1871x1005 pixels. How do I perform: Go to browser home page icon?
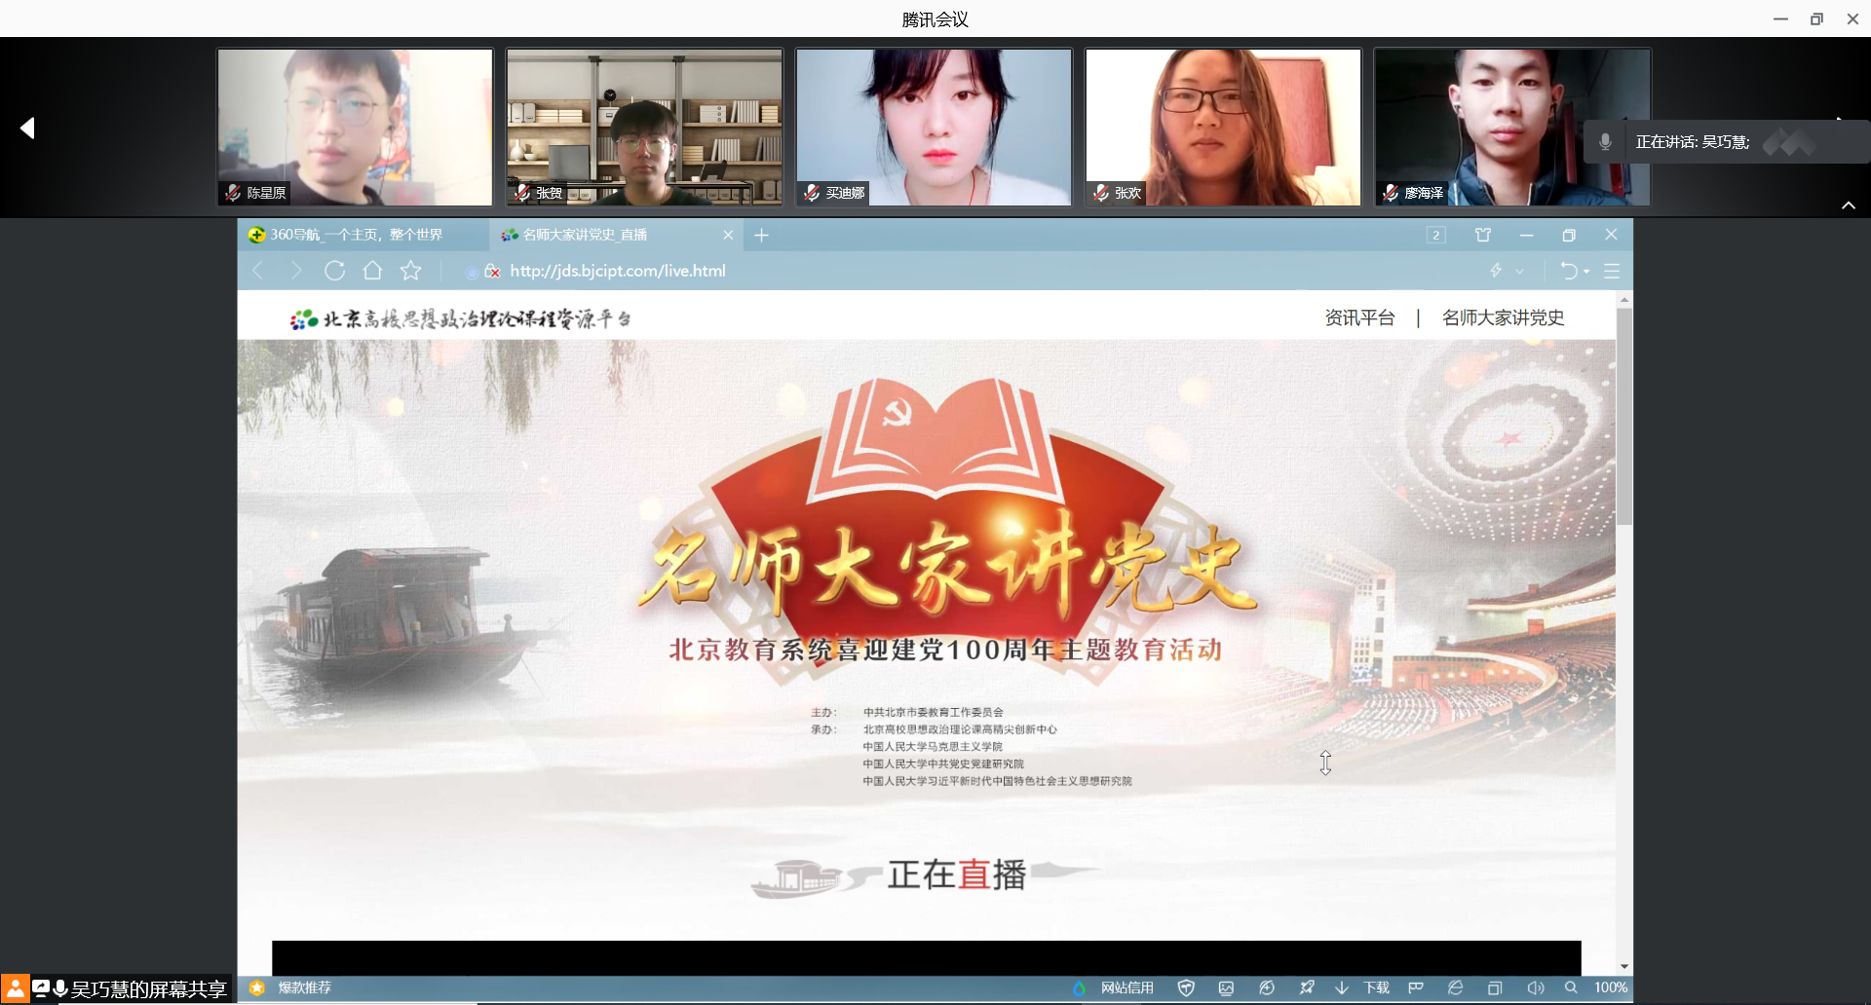click(x=372, y=271)
